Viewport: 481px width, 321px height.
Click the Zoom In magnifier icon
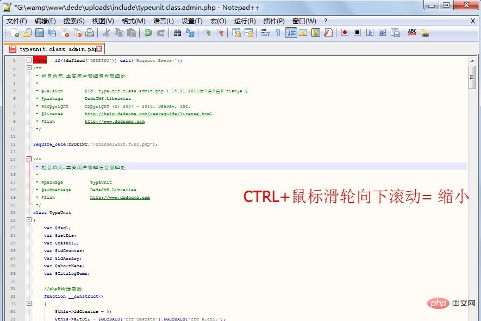pyautogui.click(x=207, y=33)
